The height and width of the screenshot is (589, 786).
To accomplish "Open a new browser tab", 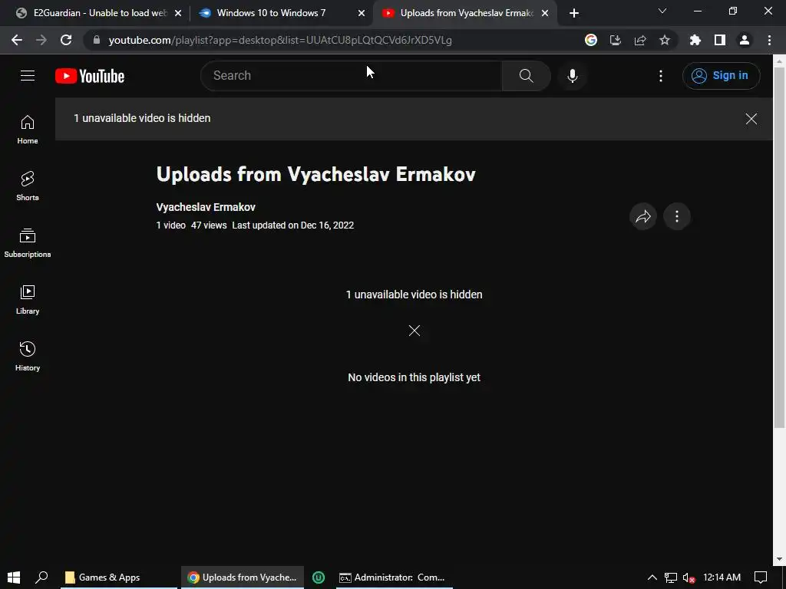I will coord(574,14).
